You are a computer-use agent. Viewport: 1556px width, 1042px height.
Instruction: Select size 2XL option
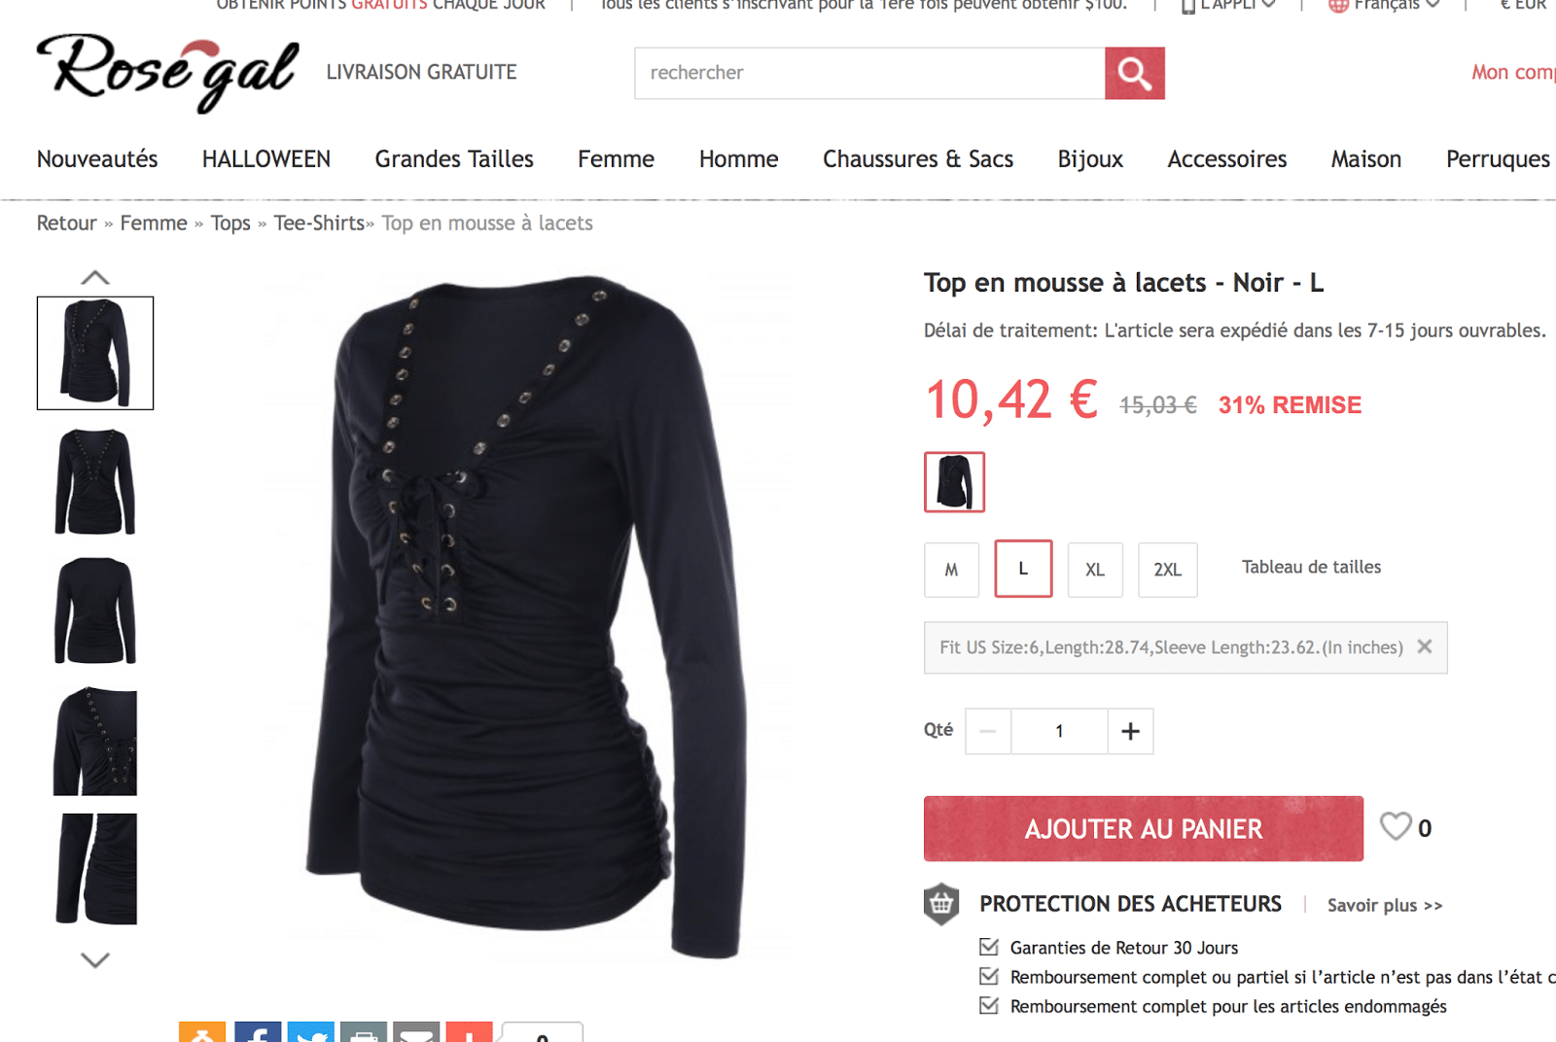(1168, 570)
